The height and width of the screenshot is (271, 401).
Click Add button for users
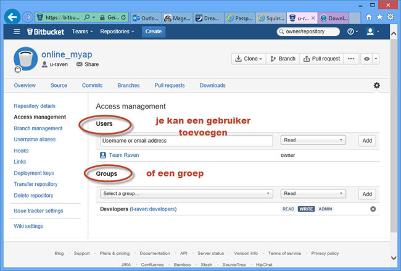367,141
